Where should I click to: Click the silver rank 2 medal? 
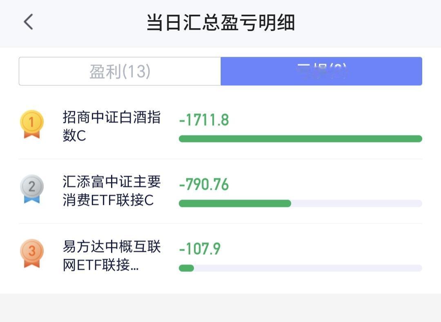tap(32, 189)
